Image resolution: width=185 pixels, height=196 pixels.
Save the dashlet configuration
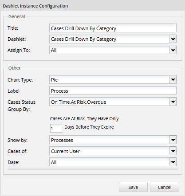pos(133,187)
